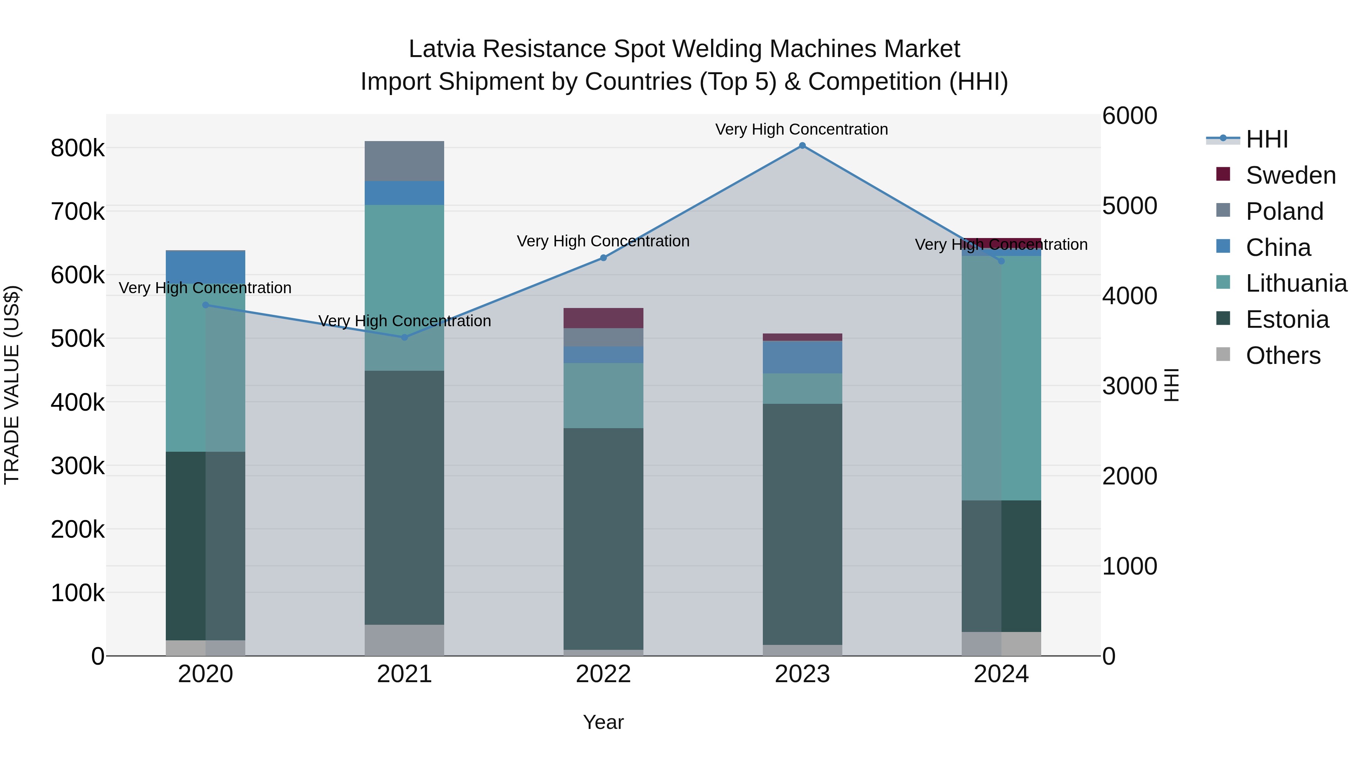Toggle China series in legend
This screenshot has width=1369, height=770.
pos(1263,248)
